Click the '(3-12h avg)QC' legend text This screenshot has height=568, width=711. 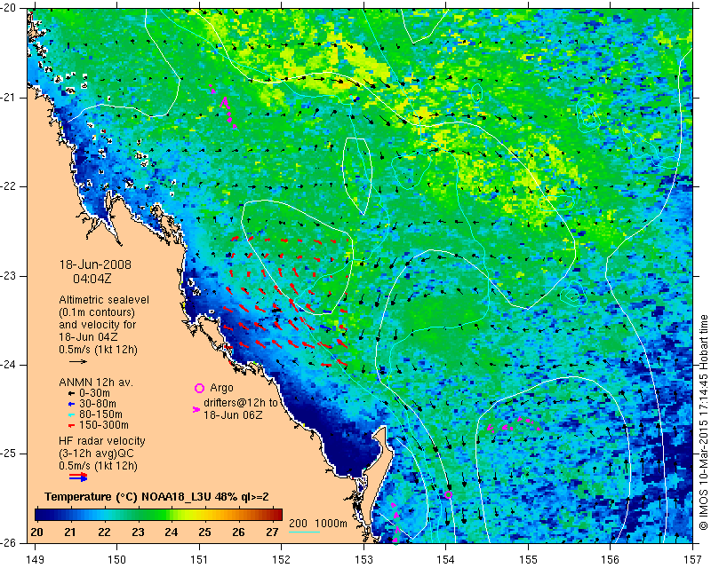click(97, 454)
